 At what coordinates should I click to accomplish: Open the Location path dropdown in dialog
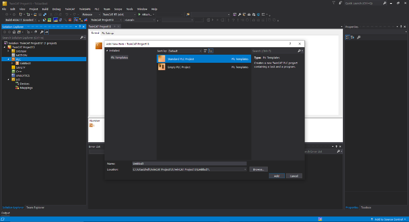pyautogui.click(x=245, y=170)
